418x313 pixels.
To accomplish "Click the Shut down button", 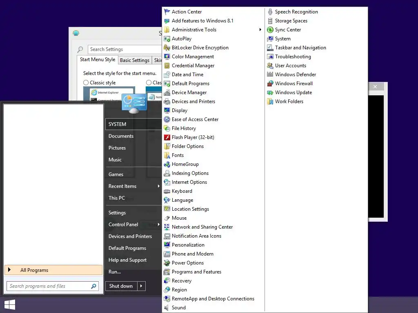I will click(121, 286).
